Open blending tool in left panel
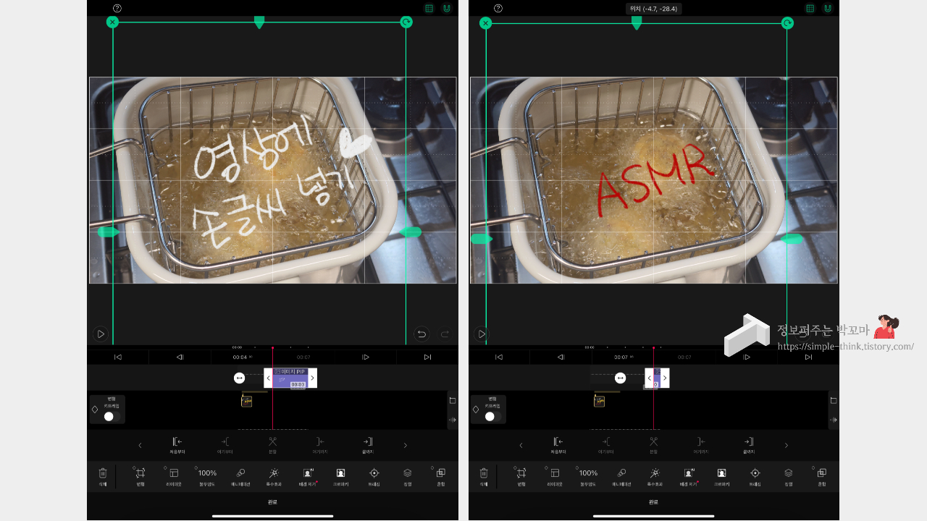Viewport: 927px width, 521px height. pos(441,476)
